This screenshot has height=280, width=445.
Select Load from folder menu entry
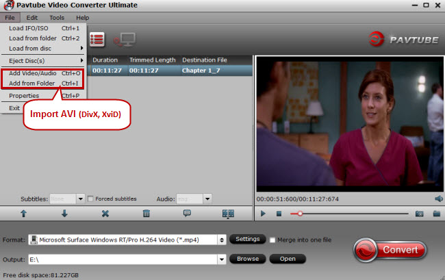point(44,38)
